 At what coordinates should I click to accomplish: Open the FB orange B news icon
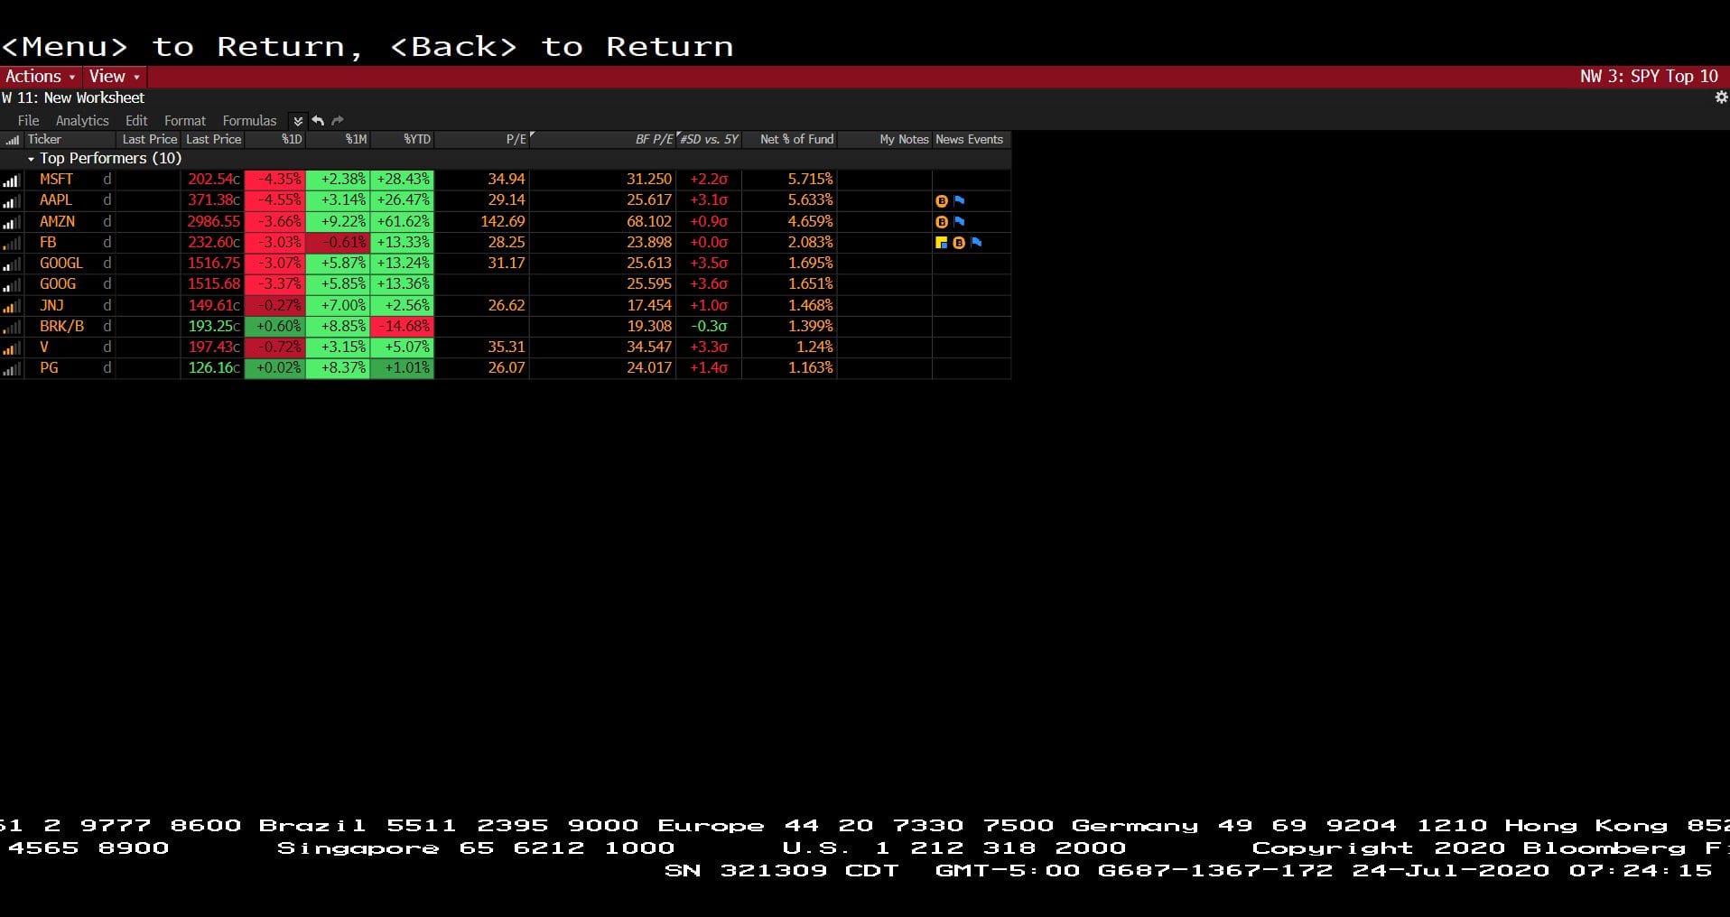pyautogui.click(x=959, y=243)
